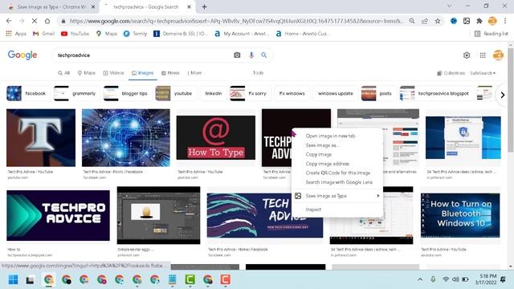Viewport: 514px width, 289px height.
Task: Bookmark this page with star icon
Action: (x=438, y=21)
